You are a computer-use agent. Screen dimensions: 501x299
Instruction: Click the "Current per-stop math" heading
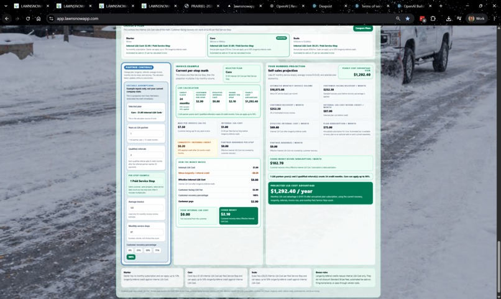point(192,70)
